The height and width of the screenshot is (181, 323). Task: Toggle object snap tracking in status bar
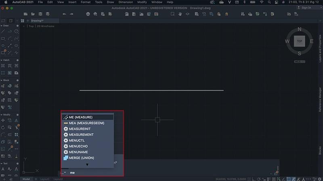tap(284, 179)
